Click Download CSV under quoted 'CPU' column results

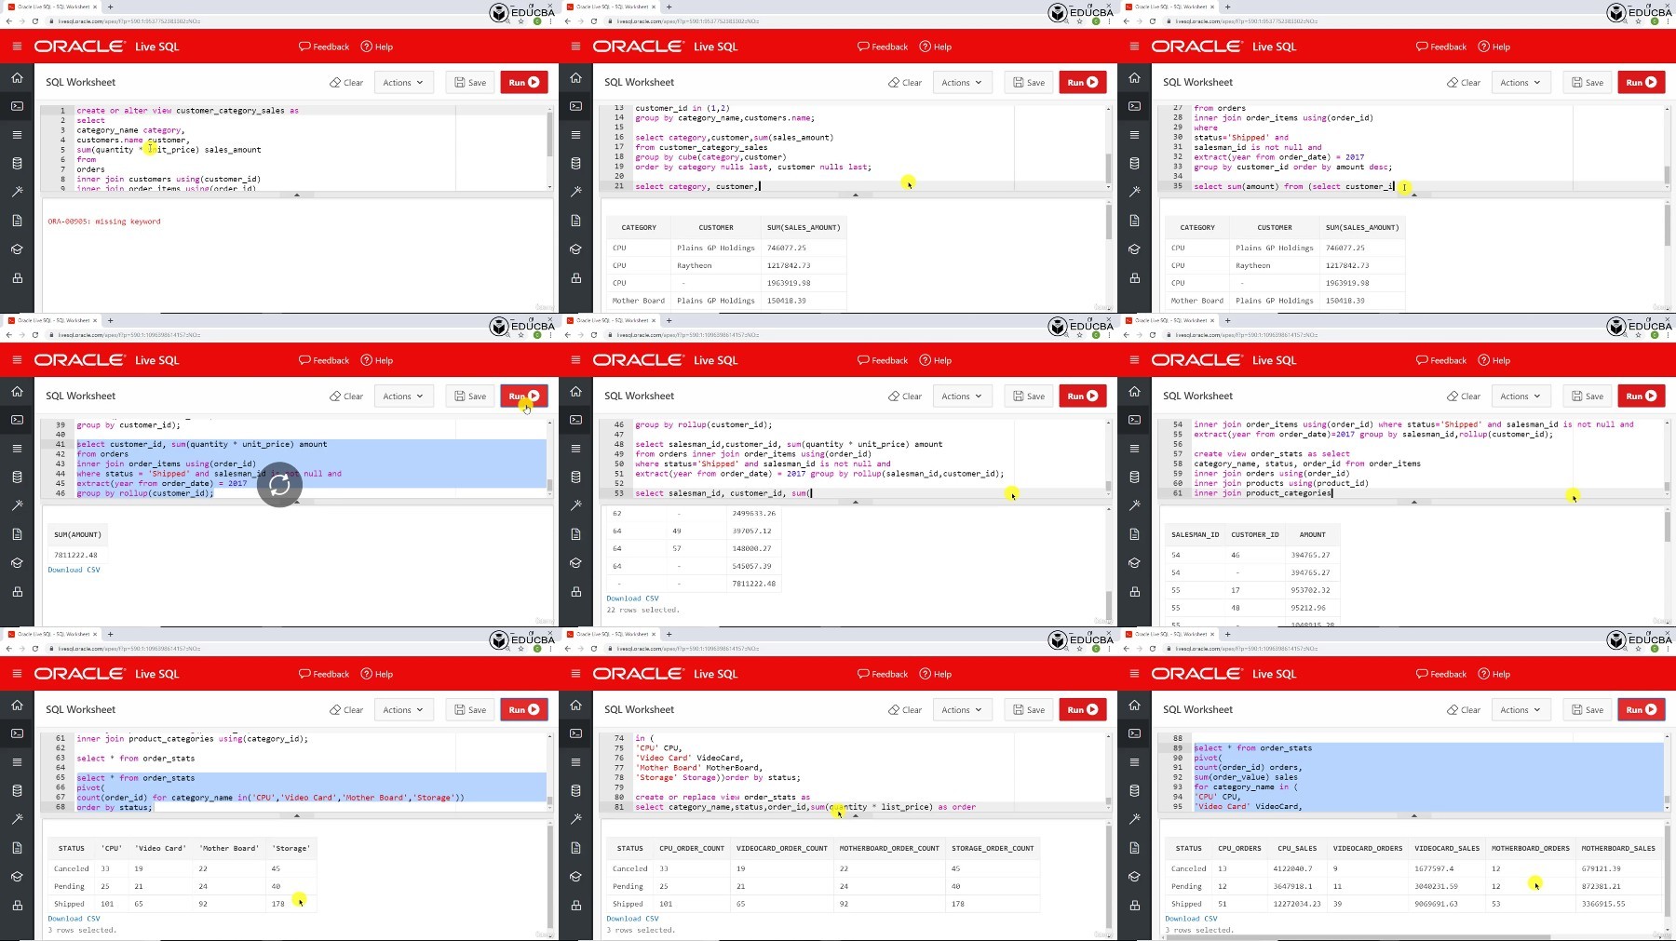74,919
